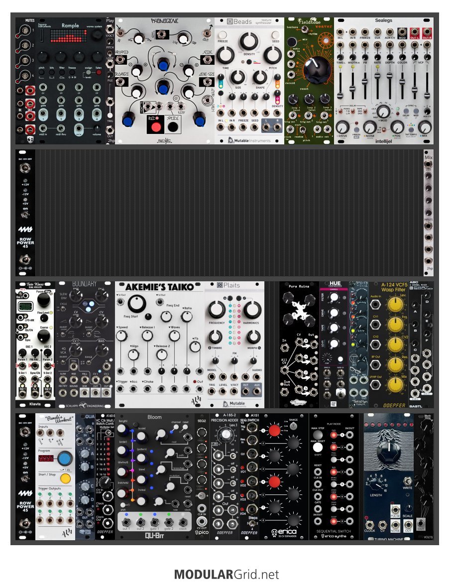This screenshot has height=585, width=454.
Task: Flip MUTES toggle switch 2
Action: (24, 45)
